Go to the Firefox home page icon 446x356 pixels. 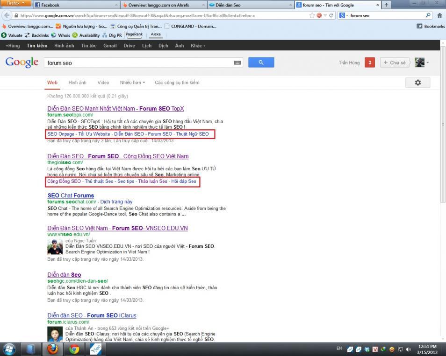click(x=439, y=15)
